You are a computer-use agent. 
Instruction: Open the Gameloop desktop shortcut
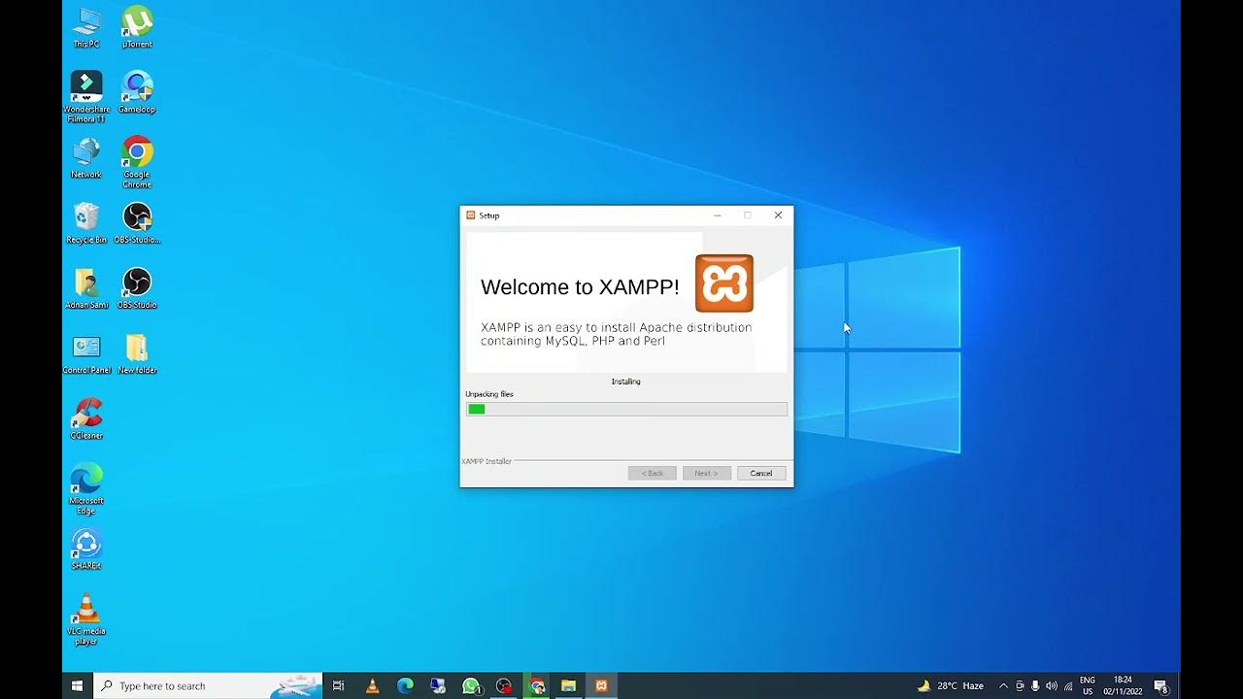pos(137,92)
